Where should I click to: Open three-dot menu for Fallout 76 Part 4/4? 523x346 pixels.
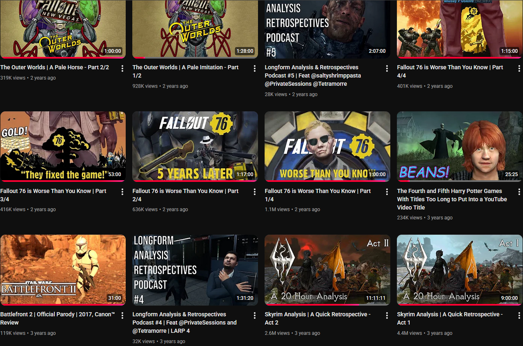click(x=519, y=68)
